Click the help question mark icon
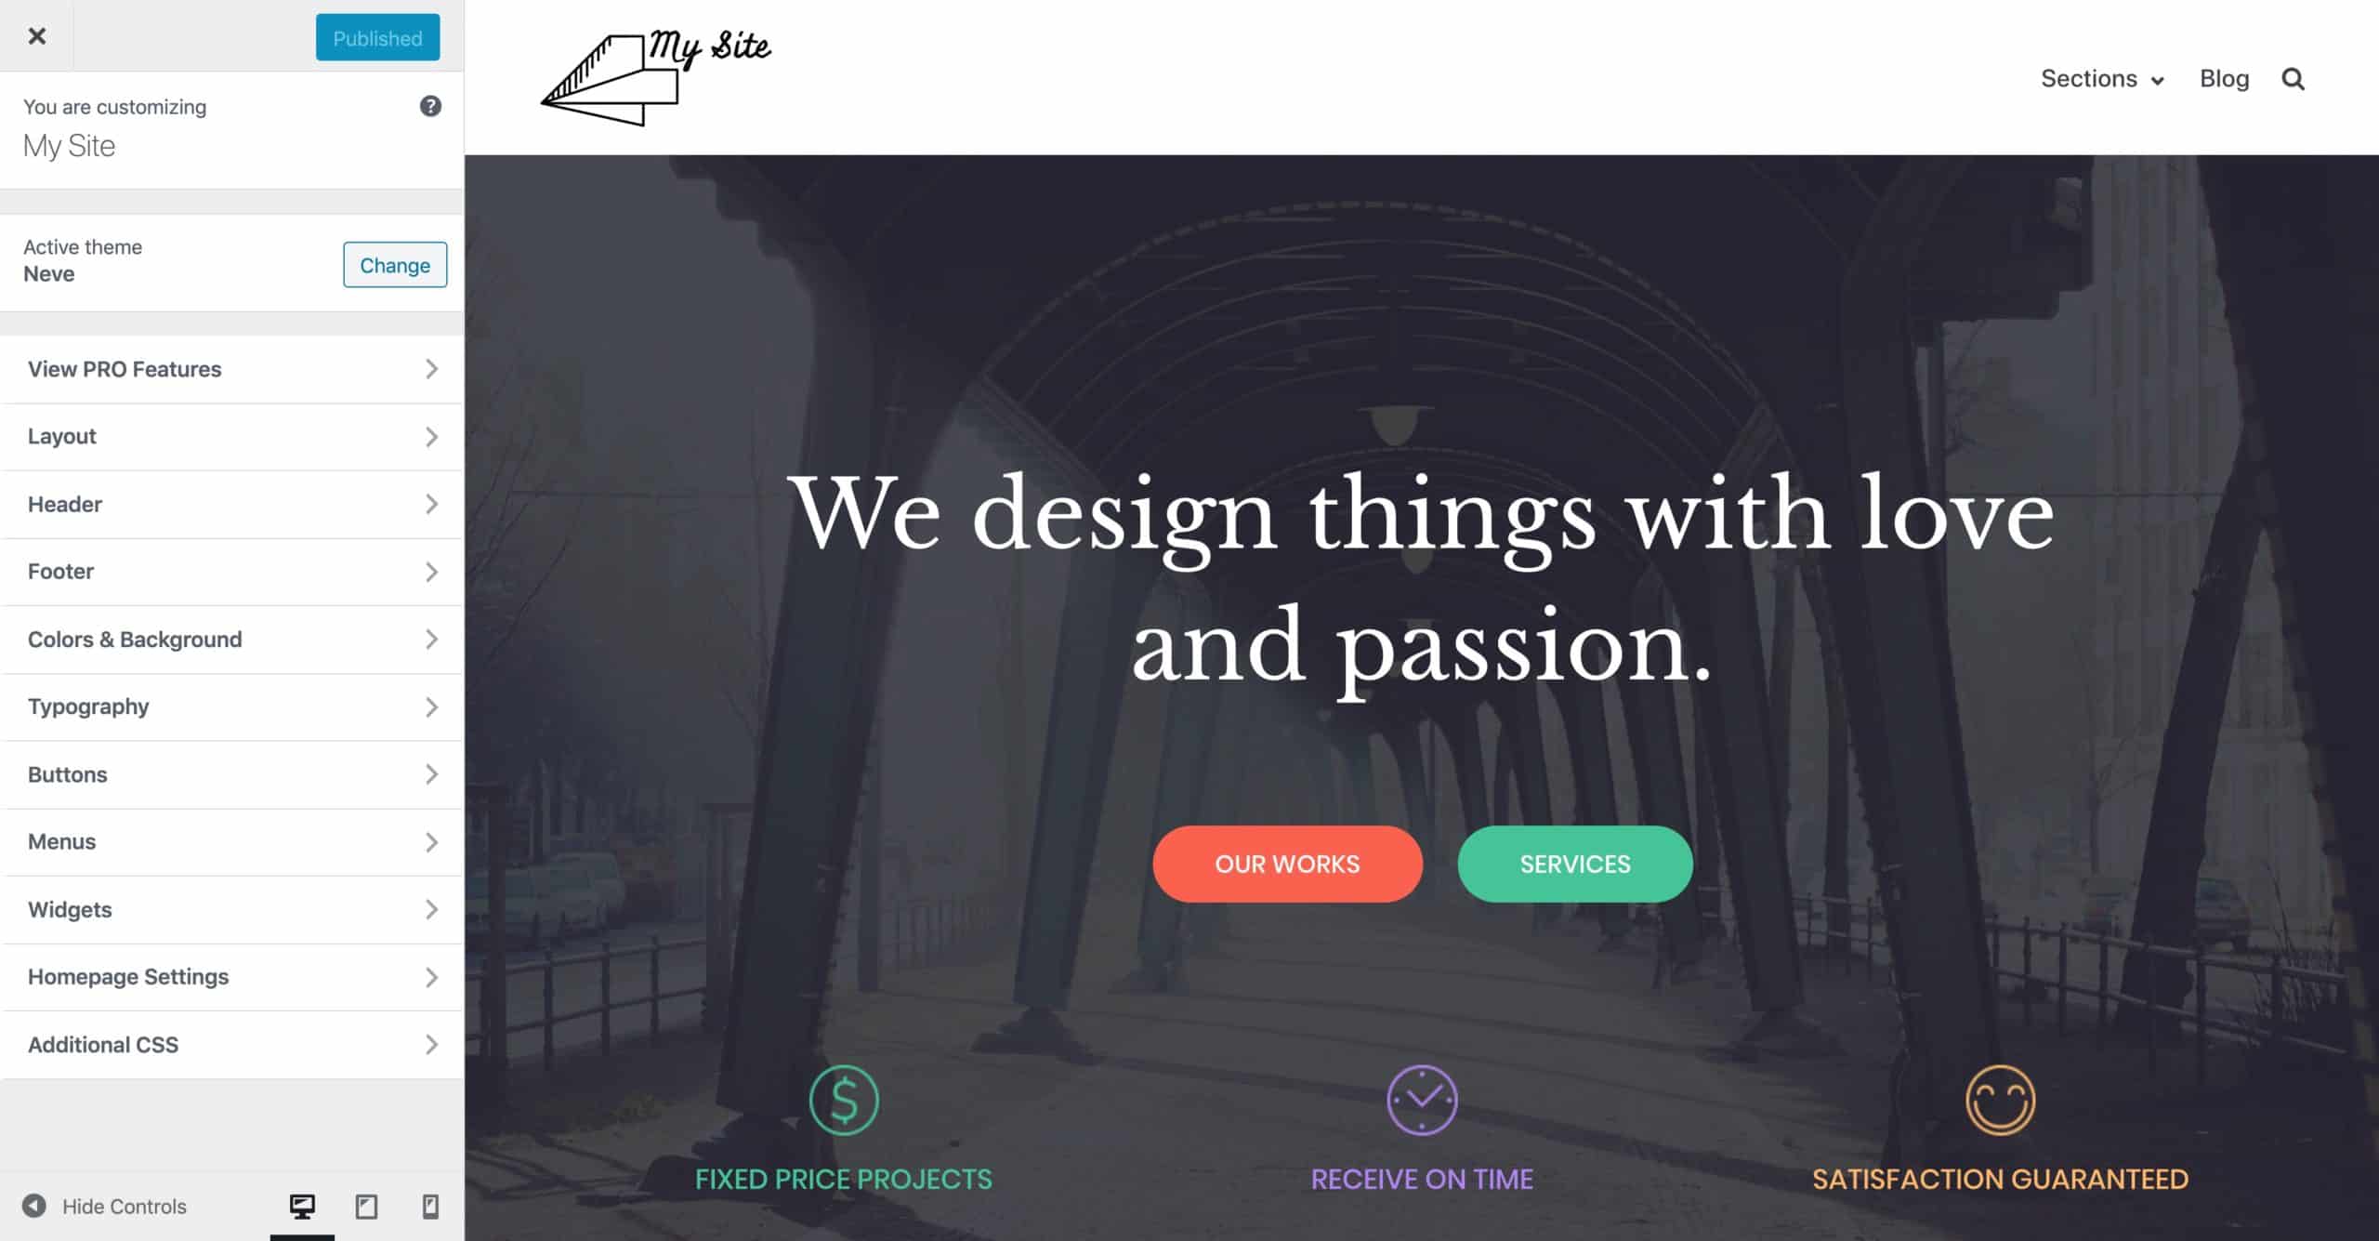Viewport: 2379px width, 1241px height. pos(433,106)
